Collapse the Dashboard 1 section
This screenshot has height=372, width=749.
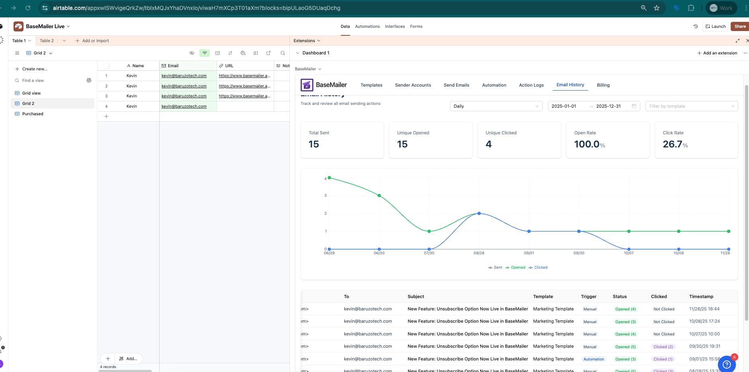click(297, 53)
